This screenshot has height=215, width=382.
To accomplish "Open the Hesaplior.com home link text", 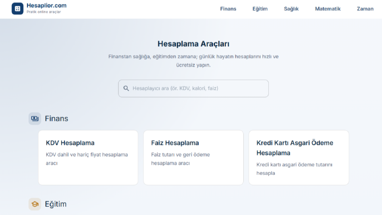I will 47,6.
